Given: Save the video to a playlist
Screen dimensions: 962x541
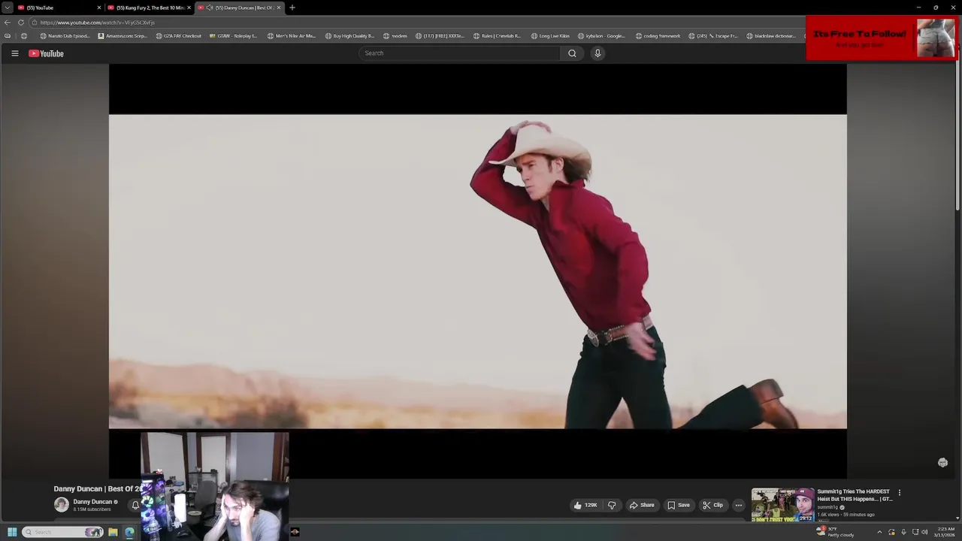Looking at the screenshot, I should pyautogui.click(x=679, y=505).
